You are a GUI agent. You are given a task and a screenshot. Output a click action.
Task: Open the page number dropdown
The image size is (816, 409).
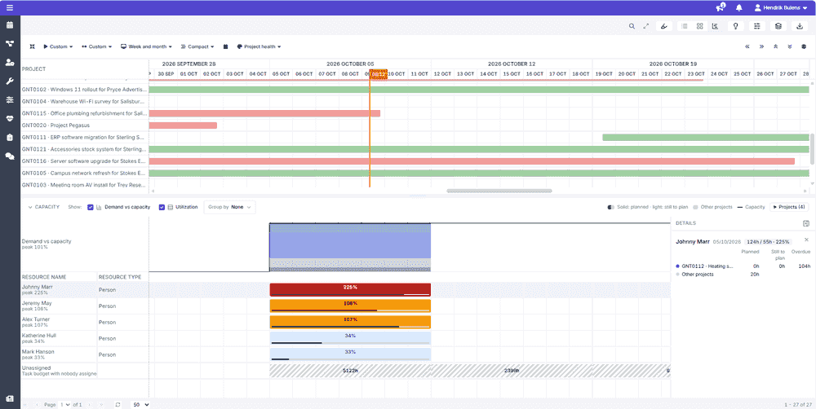point(64,404)
